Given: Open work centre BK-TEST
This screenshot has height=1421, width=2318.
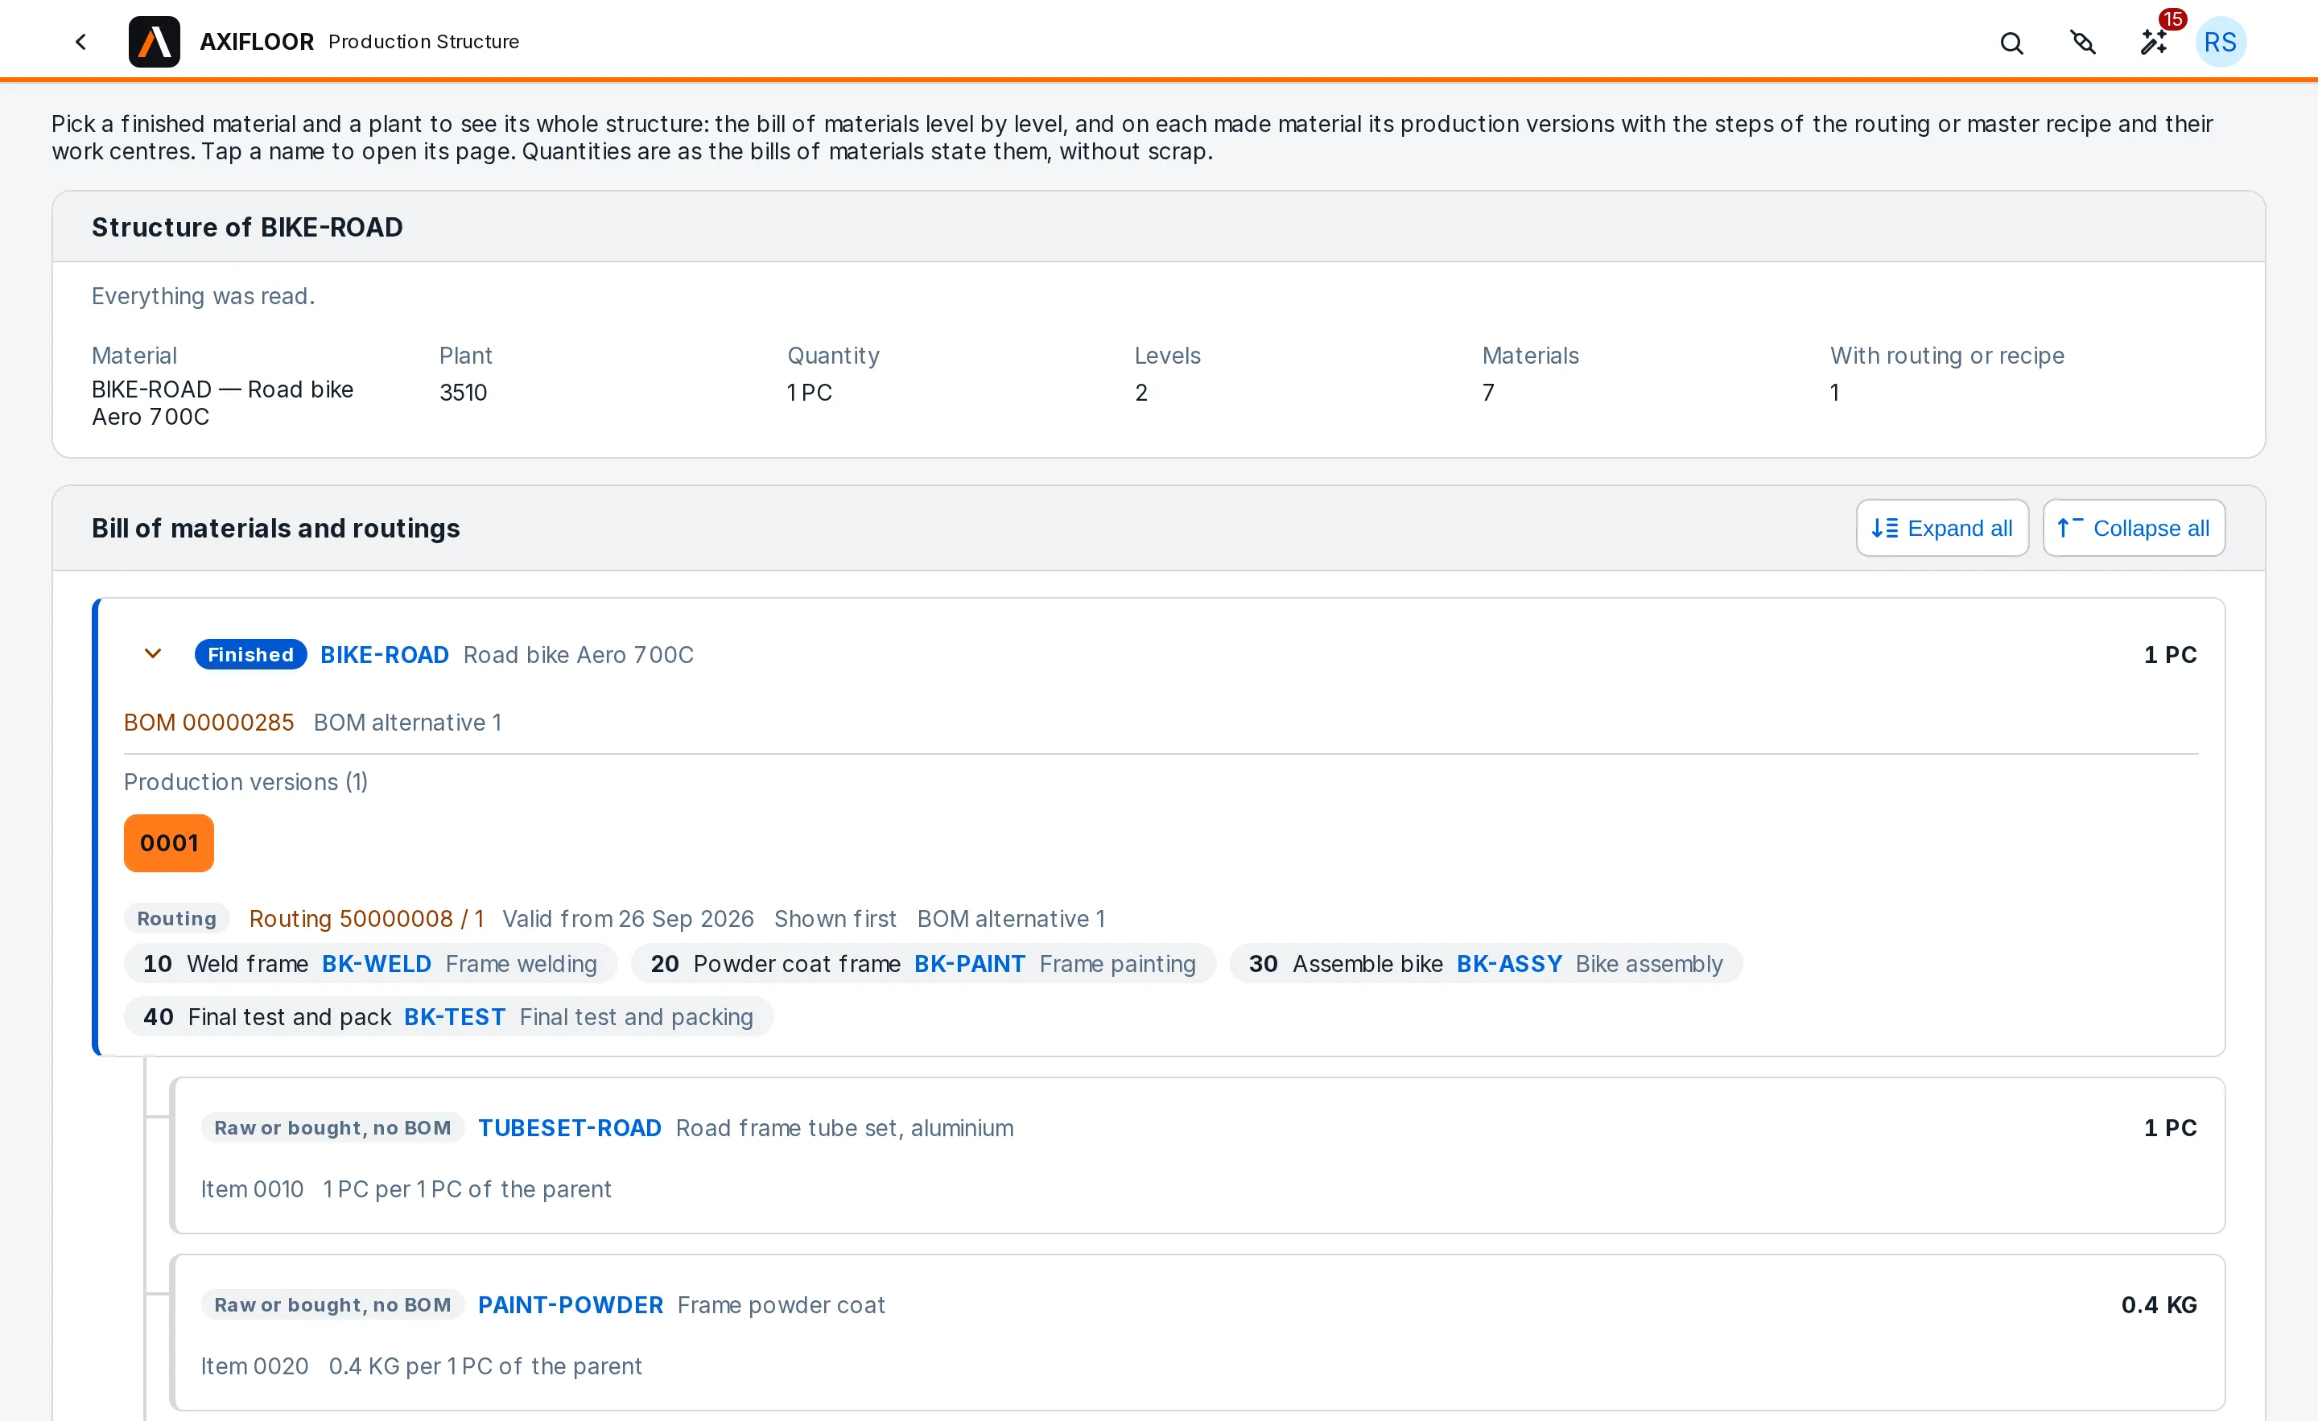Looking at the screenshot, I should coord(456,1018).
